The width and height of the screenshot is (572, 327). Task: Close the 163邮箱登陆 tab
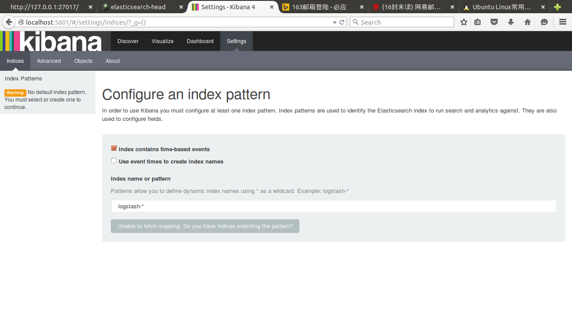(362, 7)
